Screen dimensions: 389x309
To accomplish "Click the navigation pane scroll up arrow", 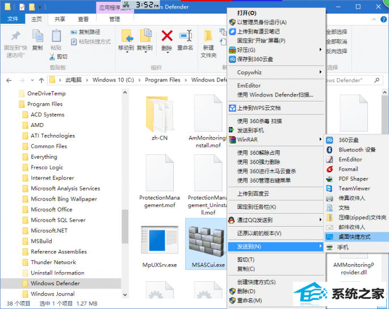I will (125, 92).
